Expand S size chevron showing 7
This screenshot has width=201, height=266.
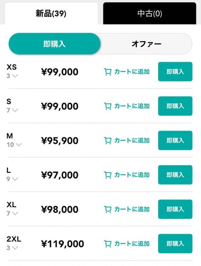[x=15, y=110]
